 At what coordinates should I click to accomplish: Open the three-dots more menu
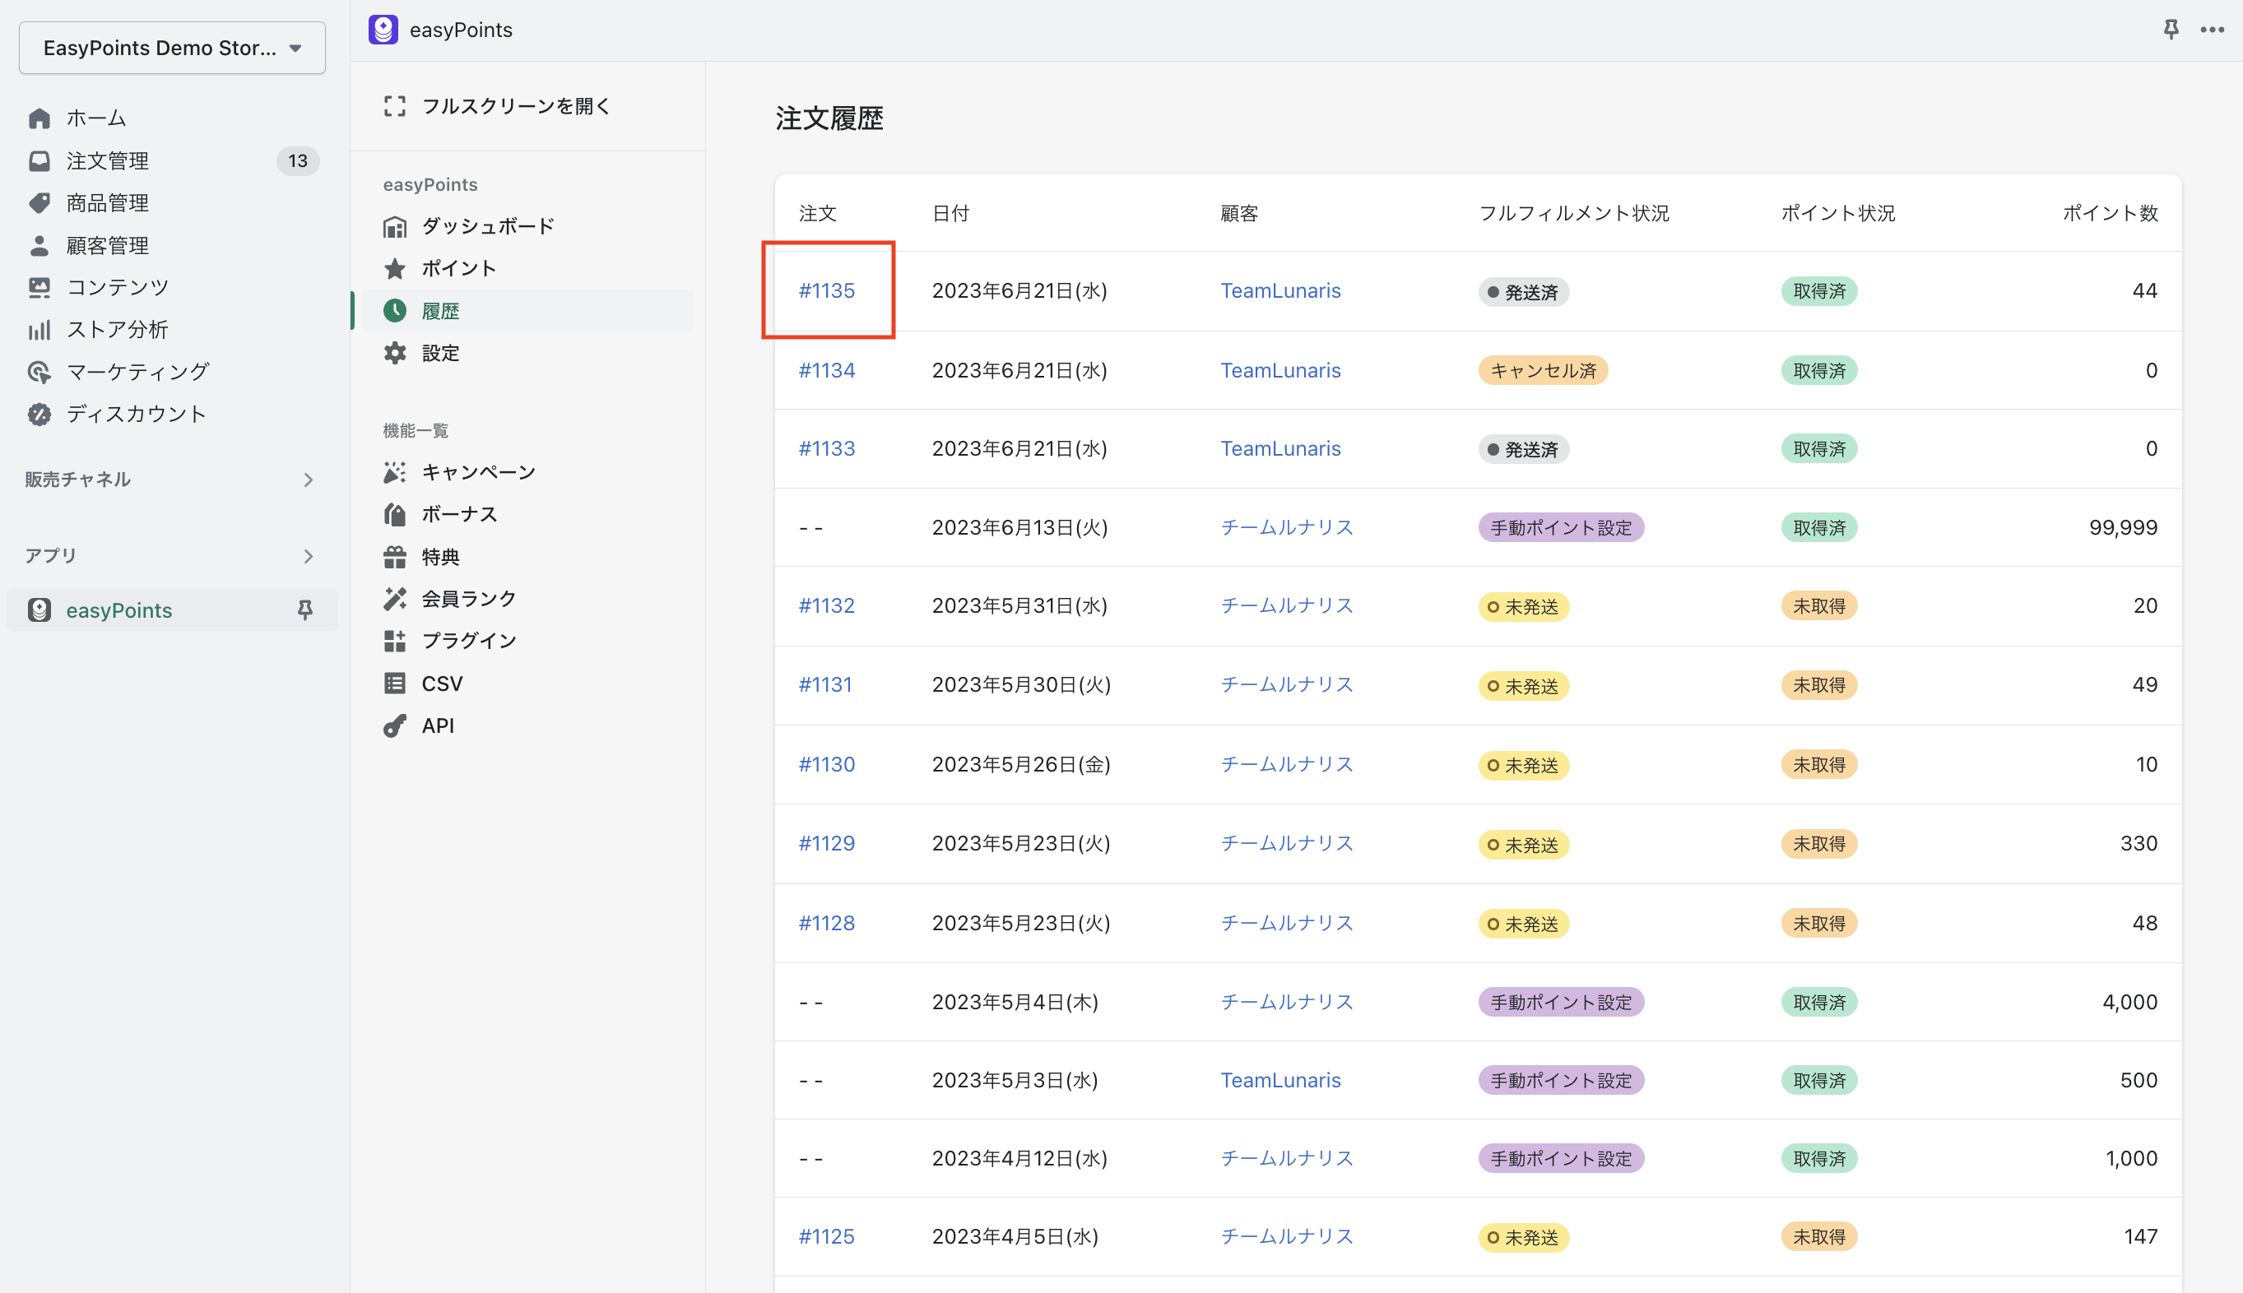coord(2212,30)
